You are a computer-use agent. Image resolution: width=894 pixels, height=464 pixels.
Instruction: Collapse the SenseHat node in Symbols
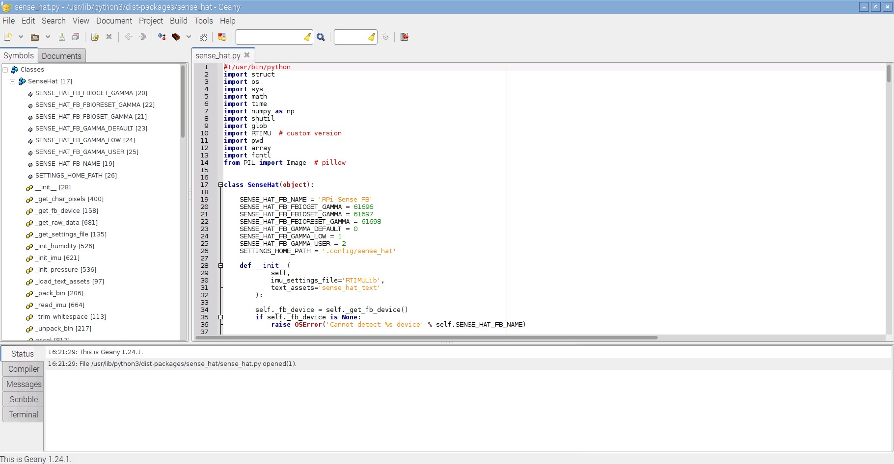(x=13, y=81)
